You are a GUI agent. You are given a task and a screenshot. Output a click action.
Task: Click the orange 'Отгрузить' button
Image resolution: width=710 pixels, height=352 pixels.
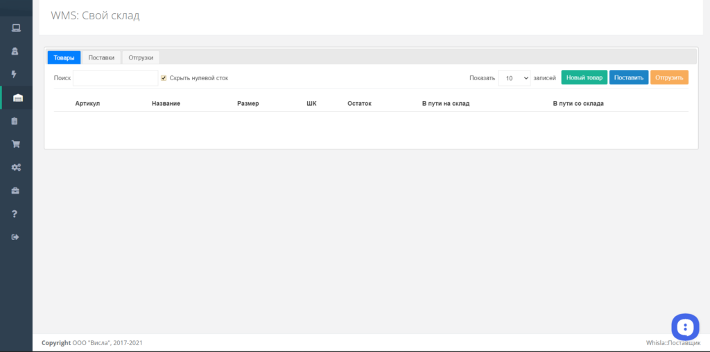pos(669,77)
